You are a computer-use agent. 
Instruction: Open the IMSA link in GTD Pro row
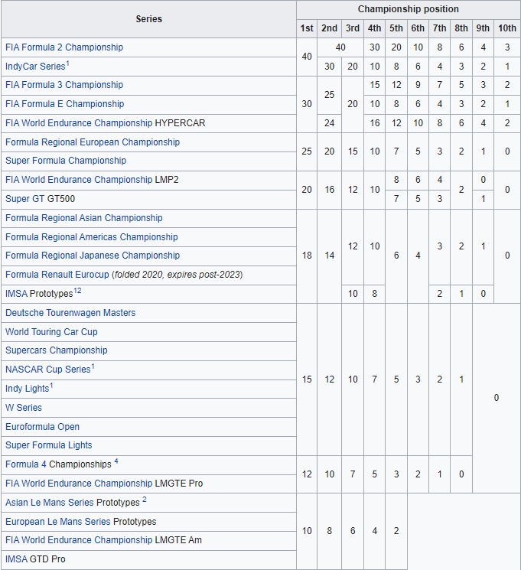(x=16, y=559)
